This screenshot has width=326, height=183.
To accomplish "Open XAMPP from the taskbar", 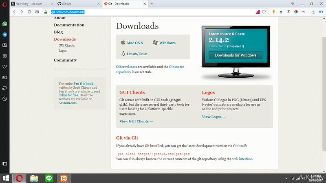I will 64,178.
